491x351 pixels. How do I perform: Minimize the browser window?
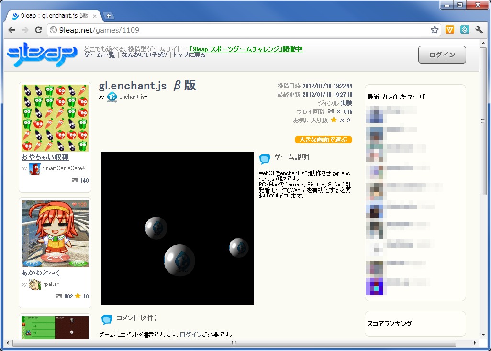[447, 5]
